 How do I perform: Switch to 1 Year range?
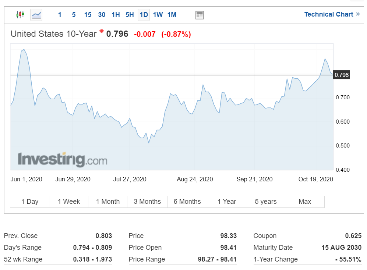tap(226, 202)
